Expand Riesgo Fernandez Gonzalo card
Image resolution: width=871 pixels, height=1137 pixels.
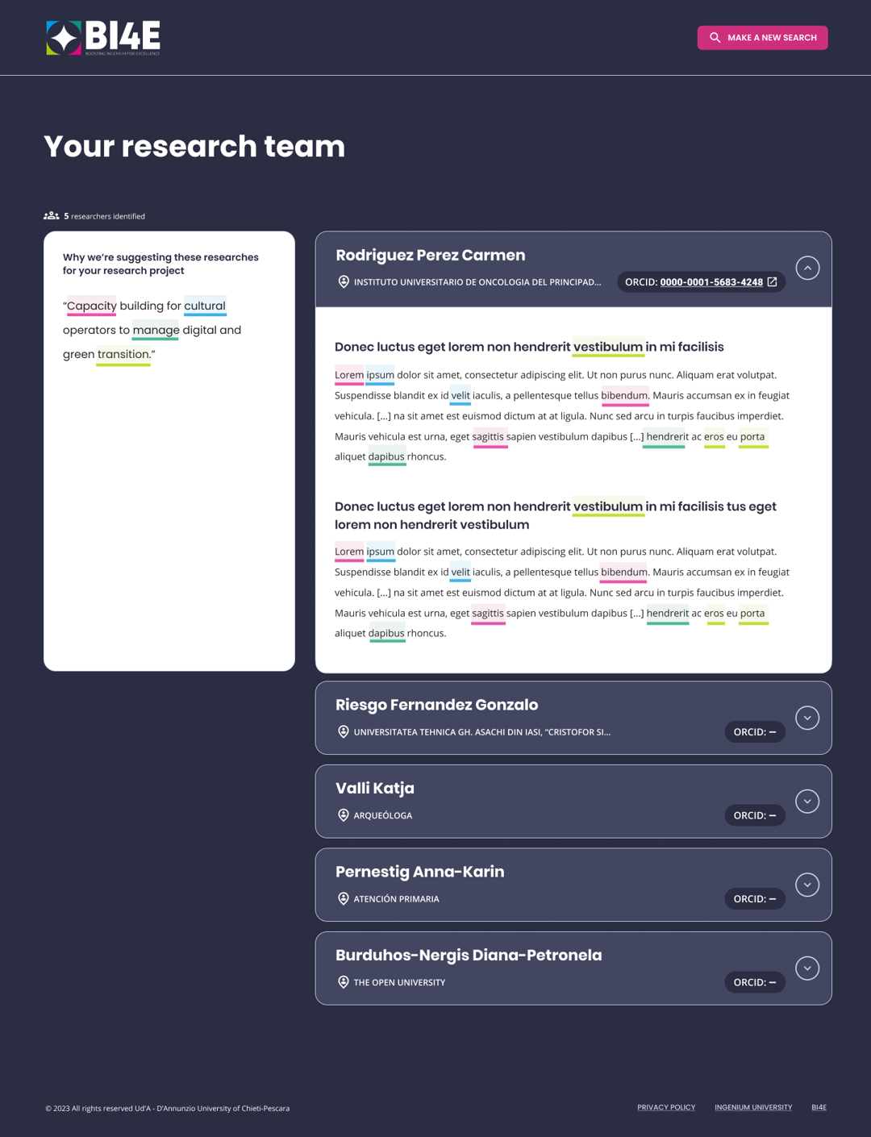point(807,718)
